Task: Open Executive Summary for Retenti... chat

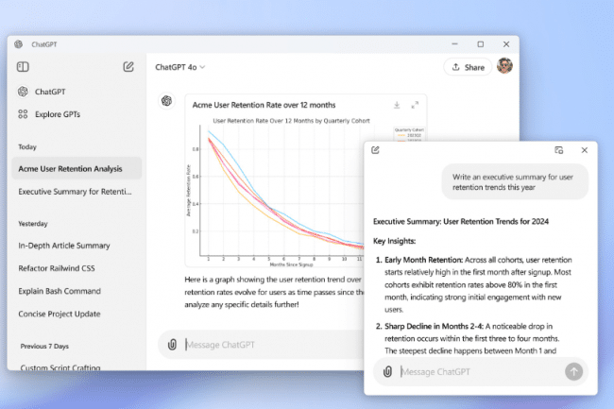Action: [77, 192]
